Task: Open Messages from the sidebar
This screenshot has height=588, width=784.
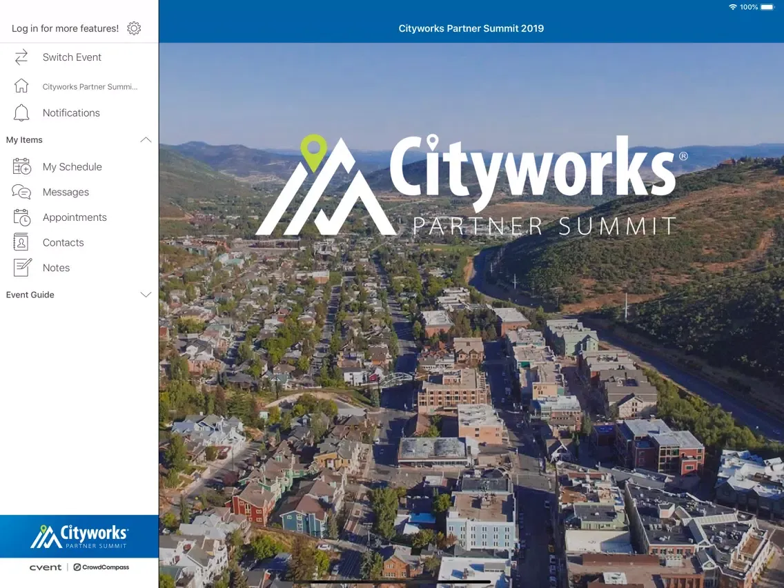Action: pos(79,192)
